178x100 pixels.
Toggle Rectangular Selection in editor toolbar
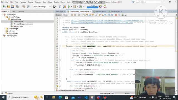click(x=96, y=15)
